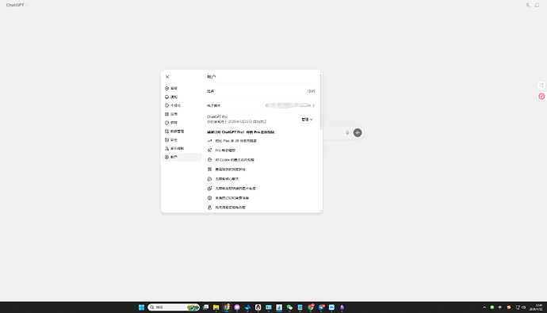Start a temporary chat via top-right bubble icon

tap(537, 6)
